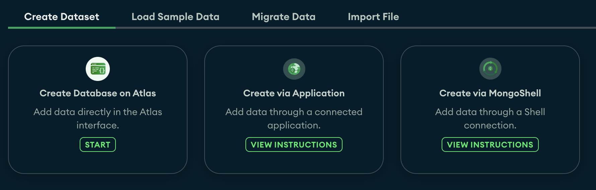This screenshot has height=190, width=596.
Task: Click the Atlas database window icon
Action: point(98,69)
